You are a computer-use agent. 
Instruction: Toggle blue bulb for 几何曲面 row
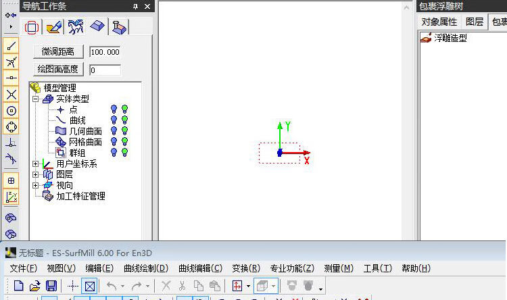[x=114, y=130]
